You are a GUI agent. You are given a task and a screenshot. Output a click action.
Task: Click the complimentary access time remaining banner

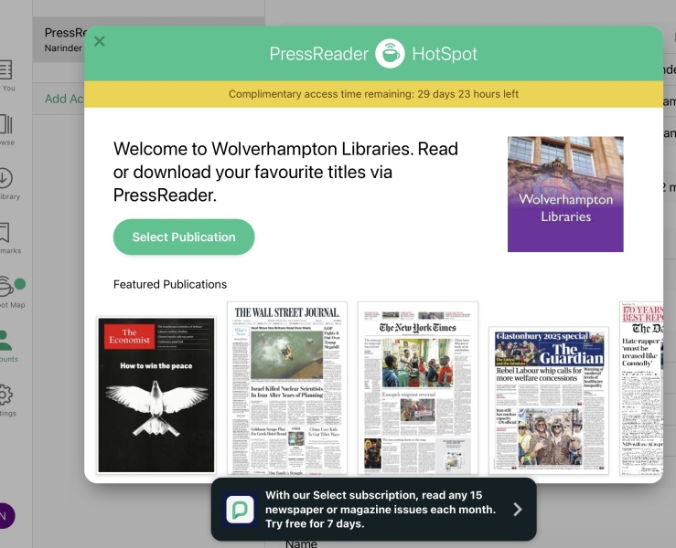(x=373, y=94)
